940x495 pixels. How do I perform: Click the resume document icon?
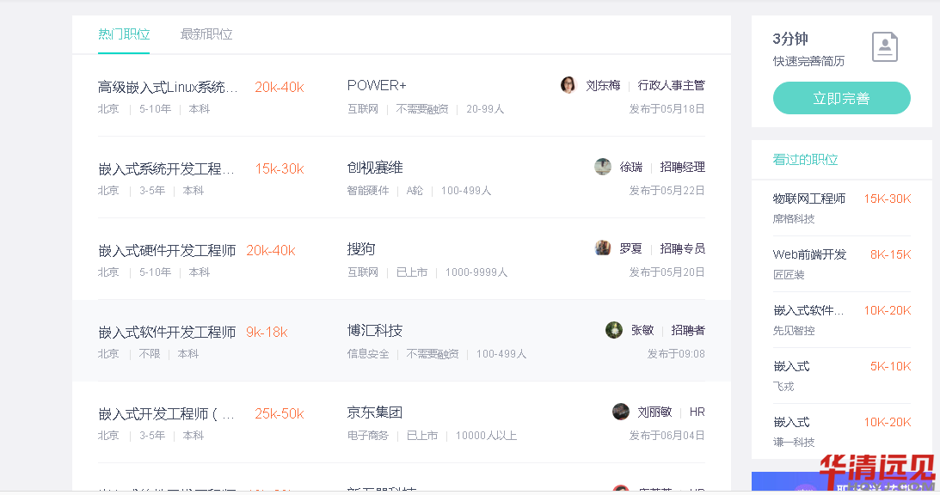(x=884, y=47)
